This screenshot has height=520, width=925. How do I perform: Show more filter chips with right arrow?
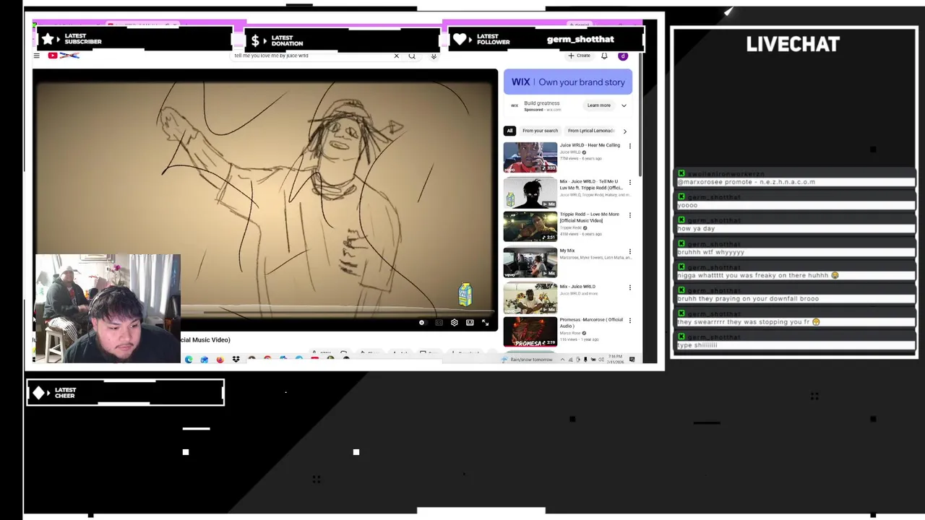(x=624, y=131)
